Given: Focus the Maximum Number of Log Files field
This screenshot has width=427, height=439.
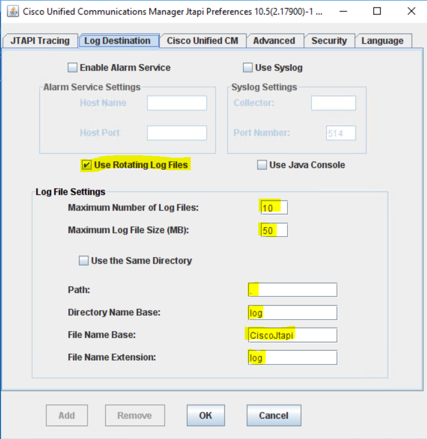Looking at the screenshot, I should point(274,208).
